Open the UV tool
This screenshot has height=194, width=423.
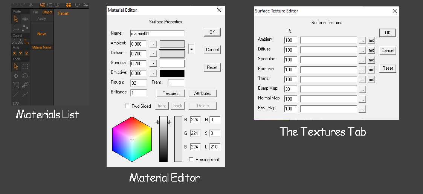(16, 103)
